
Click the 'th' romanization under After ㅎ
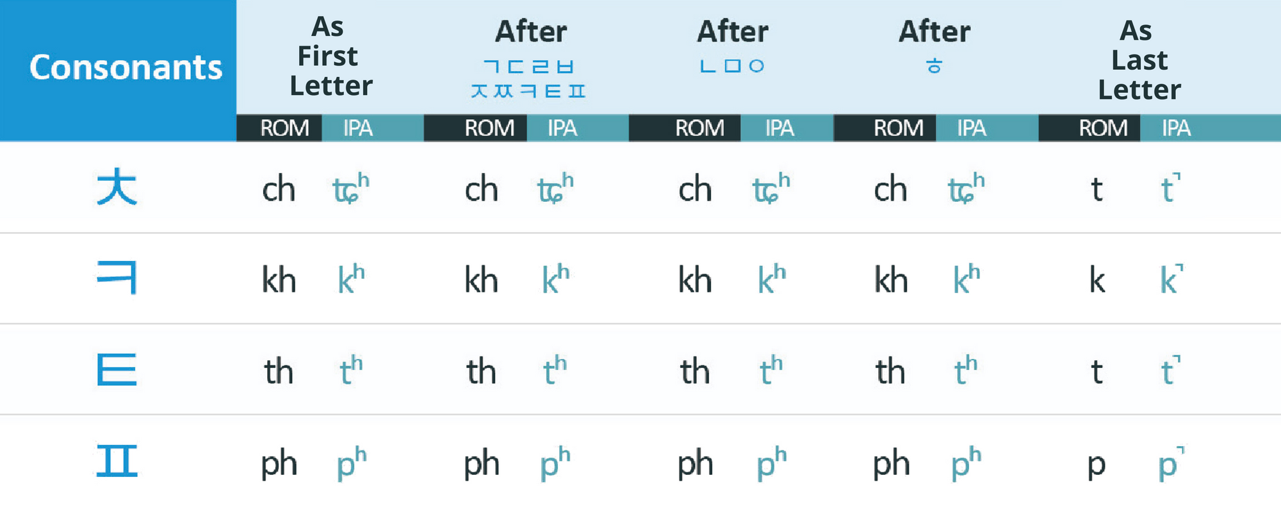point(890,372)
